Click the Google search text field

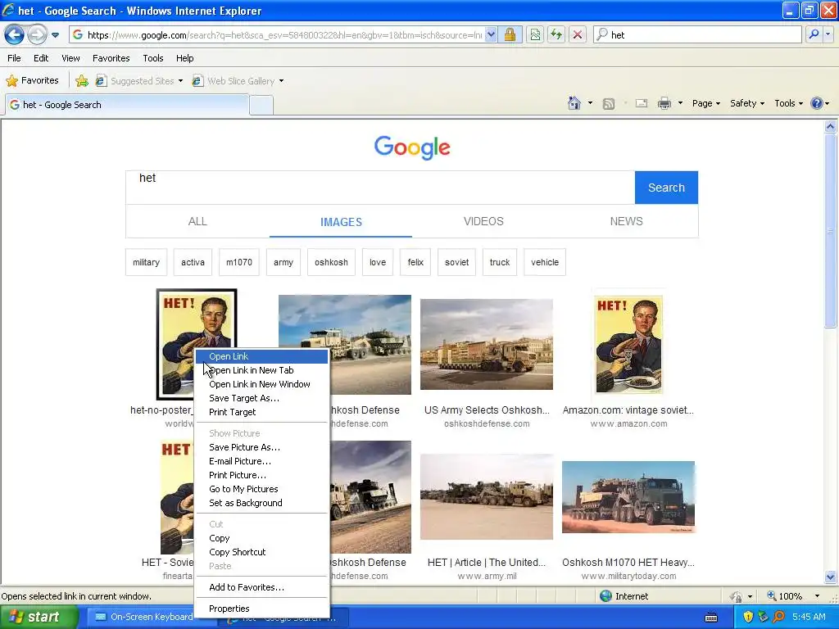coord(380,188)
